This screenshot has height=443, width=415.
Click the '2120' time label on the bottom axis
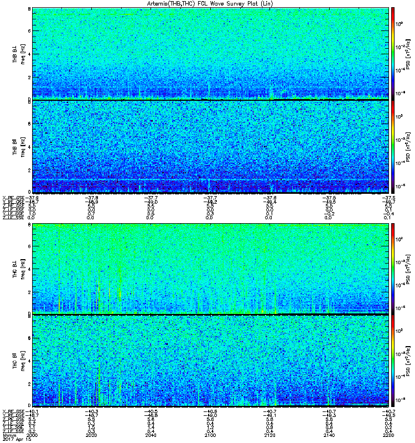[269, 435]
